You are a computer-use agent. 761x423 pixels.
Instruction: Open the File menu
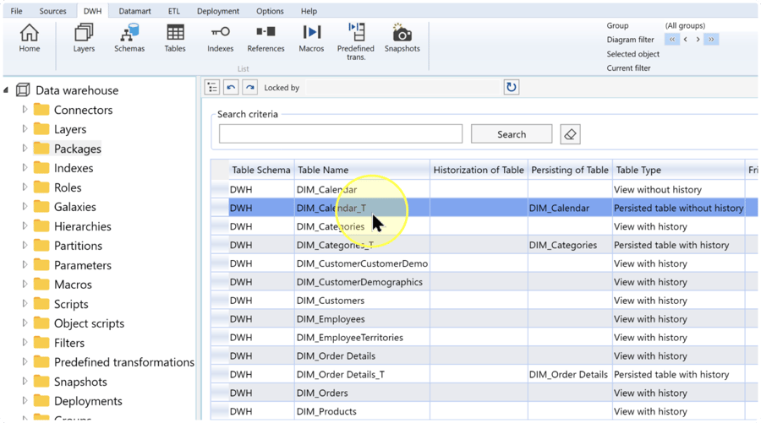[17, 11]
